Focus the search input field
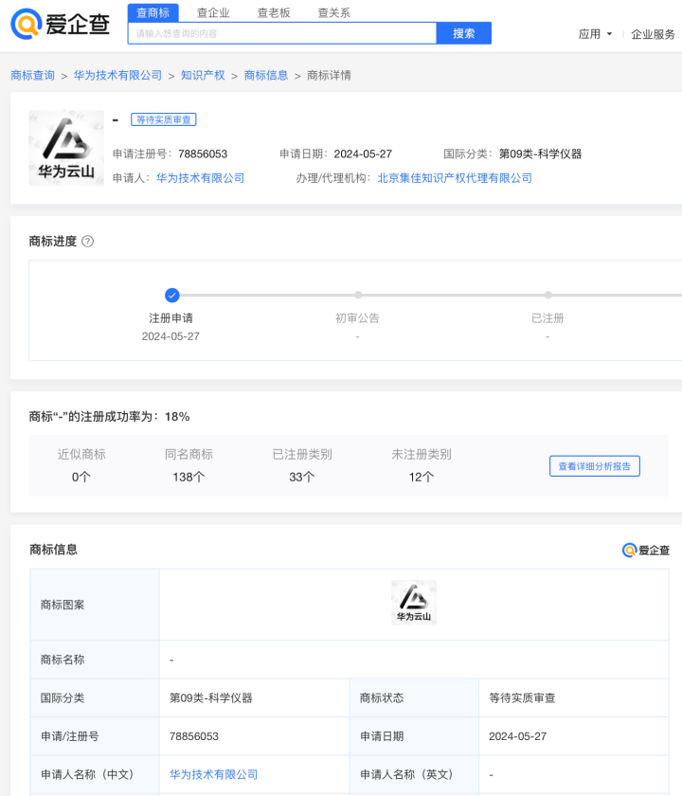This screenshot has width=682, height=796. pos(282,33)
